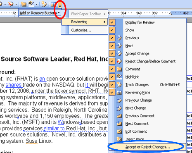Click the Insert Voice icon in the menu
This screenshot has height=153, width=192.
pos(119,139)
